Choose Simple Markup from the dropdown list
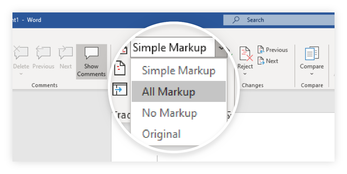The image size is (347, 174). pyautogui.click(x=178, y=71)
